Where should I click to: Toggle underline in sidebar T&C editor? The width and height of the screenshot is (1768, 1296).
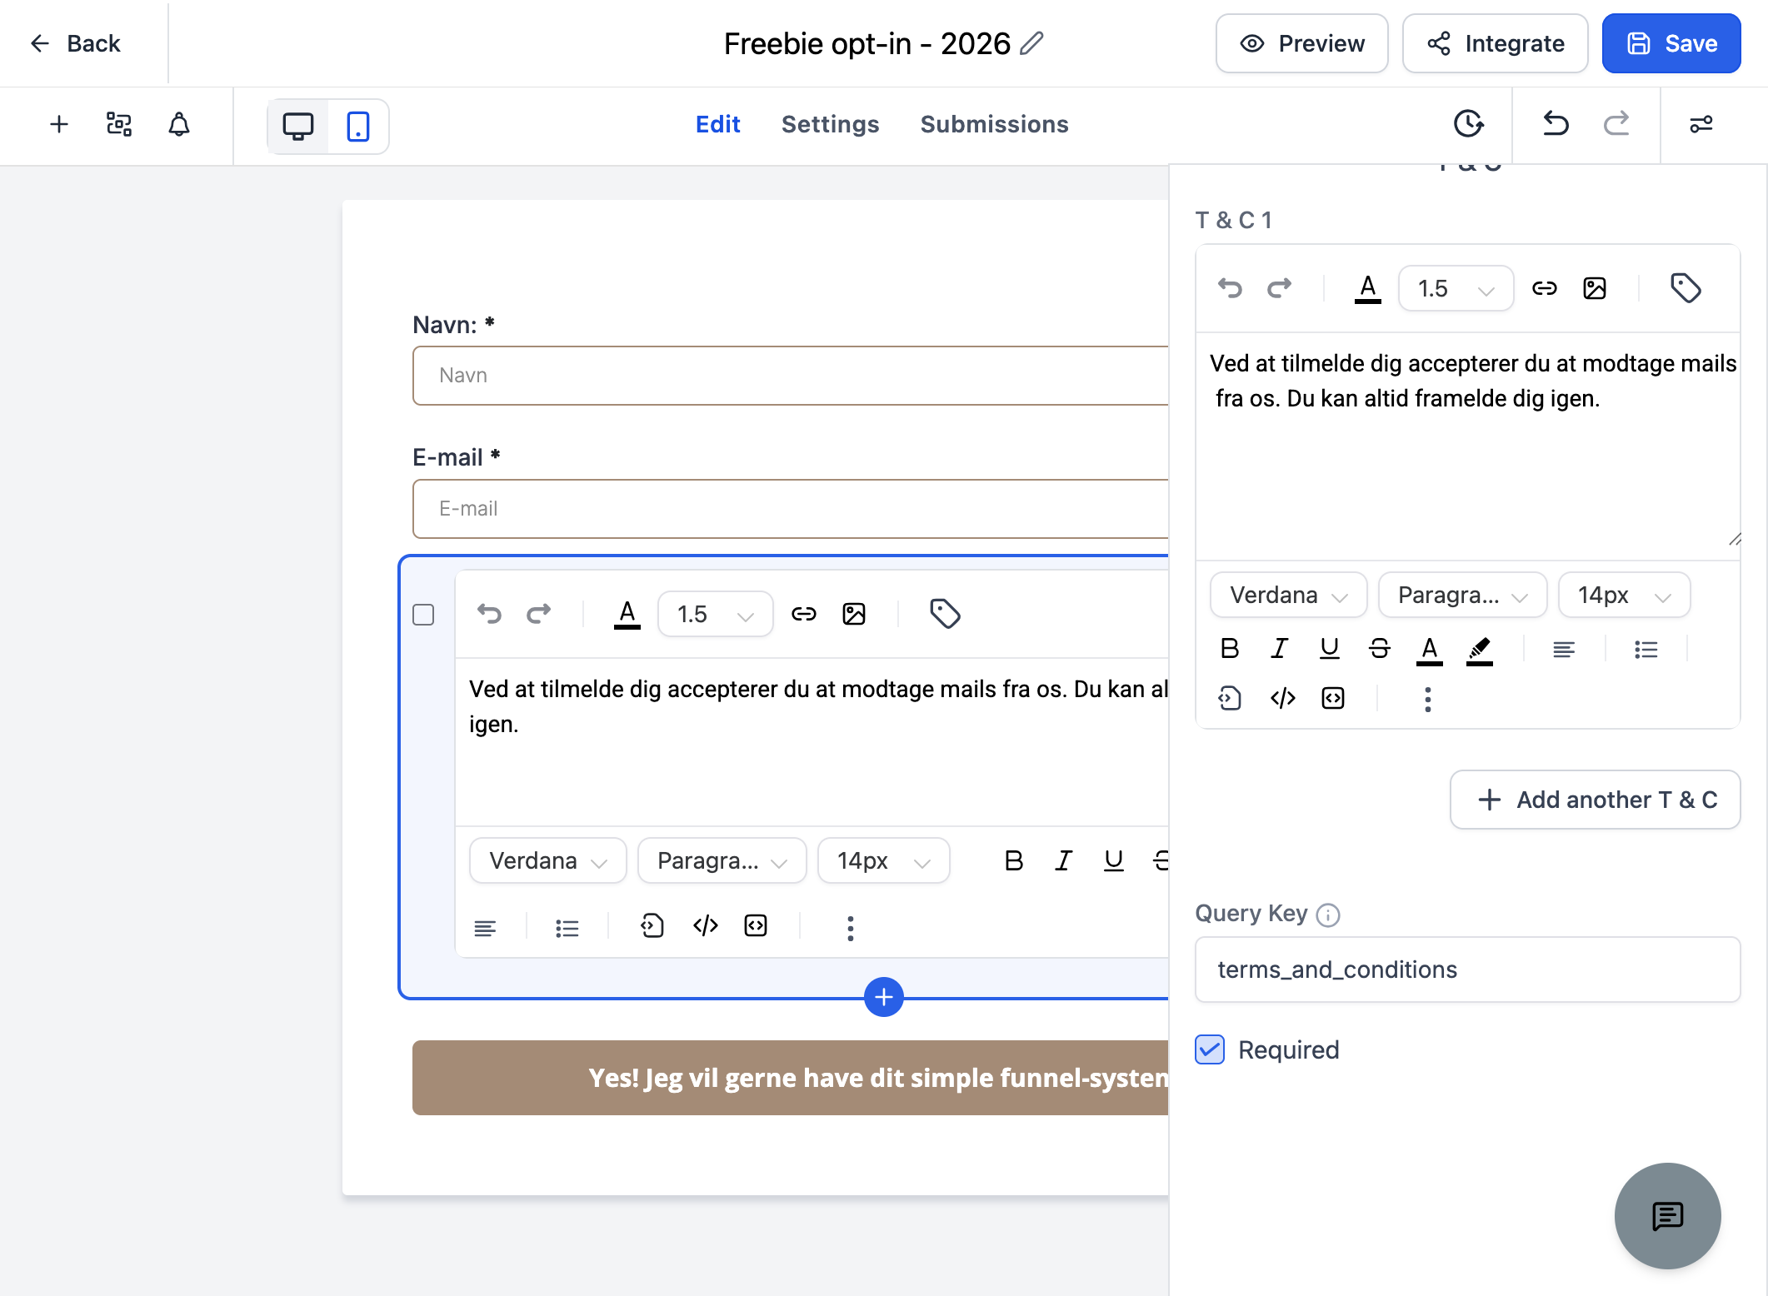(1329, 649)
